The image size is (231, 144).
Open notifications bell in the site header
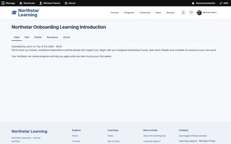click(183, 12)
